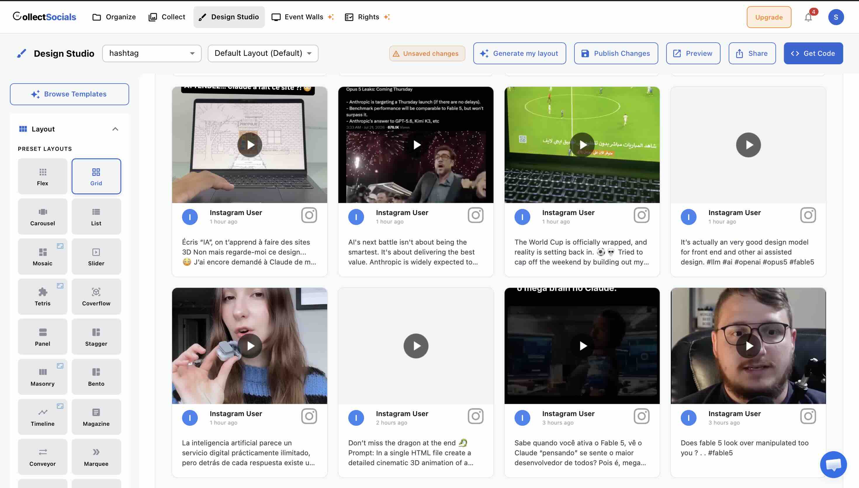The image size is (859, 488).
Task: Click the "PRESET LAYOUTS" heading
Action: [45, 149]
